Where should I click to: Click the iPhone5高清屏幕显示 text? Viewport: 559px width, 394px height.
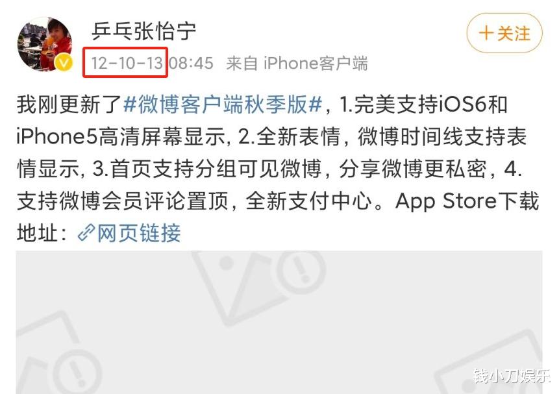[x=121, y=136]
